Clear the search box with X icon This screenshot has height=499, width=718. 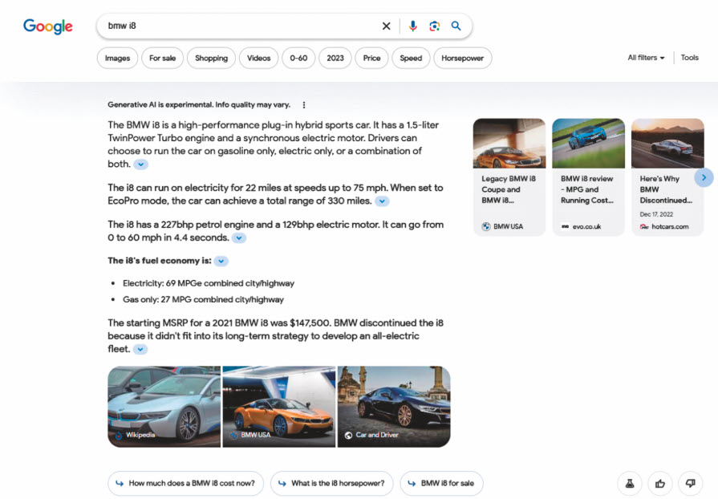(x=386, y=26)
